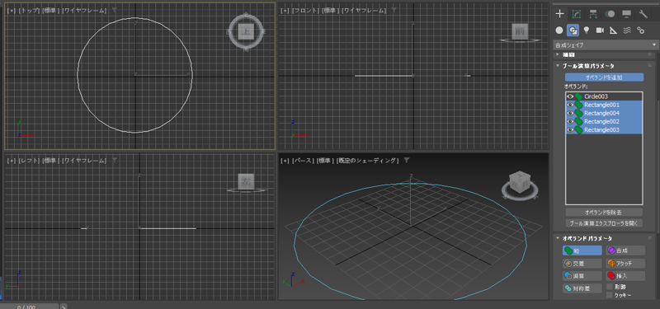Viewport: 660px width, 309px height.
Task: Open the Display panel tab
Action: [x=626, y=14]
